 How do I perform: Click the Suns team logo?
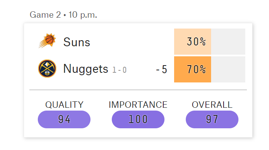(47, 41)
